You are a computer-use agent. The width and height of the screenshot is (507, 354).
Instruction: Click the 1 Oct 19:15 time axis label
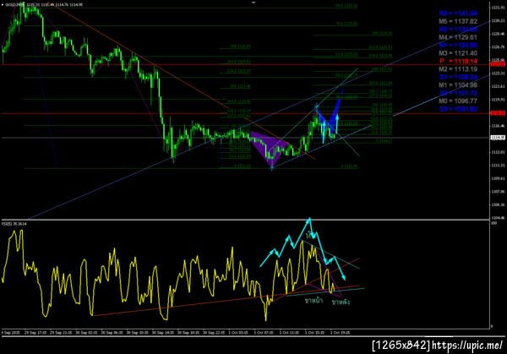point(340,332)
